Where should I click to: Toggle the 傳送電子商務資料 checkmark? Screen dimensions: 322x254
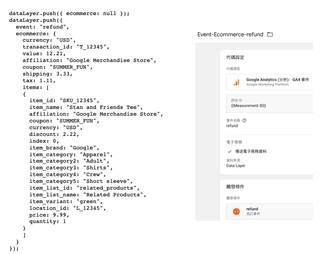click(229, 152)
